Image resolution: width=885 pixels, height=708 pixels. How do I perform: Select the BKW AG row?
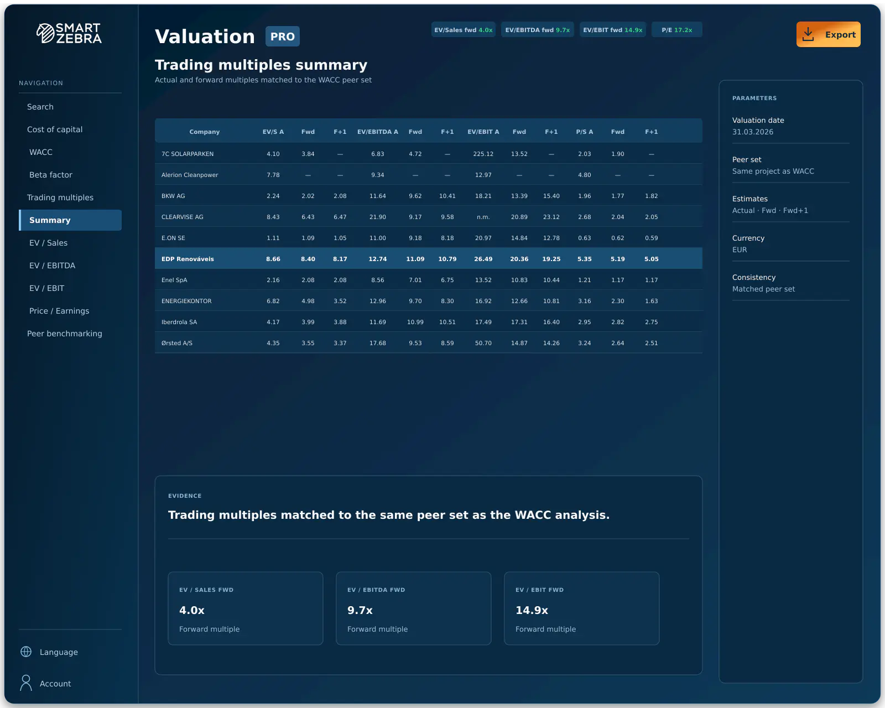pyautogui.click(x=429, y=196)
